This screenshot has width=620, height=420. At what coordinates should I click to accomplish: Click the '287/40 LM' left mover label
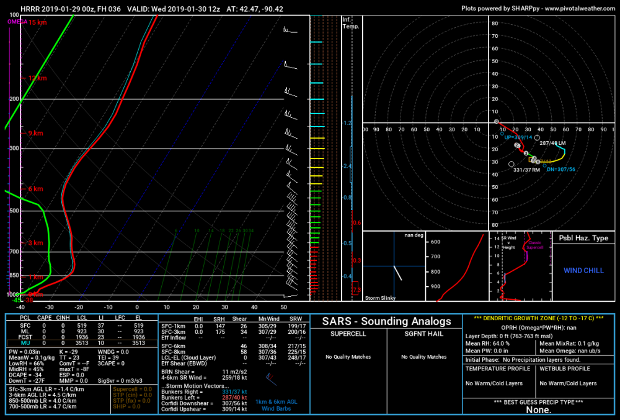pyautogui.click(x=553, y=143)
